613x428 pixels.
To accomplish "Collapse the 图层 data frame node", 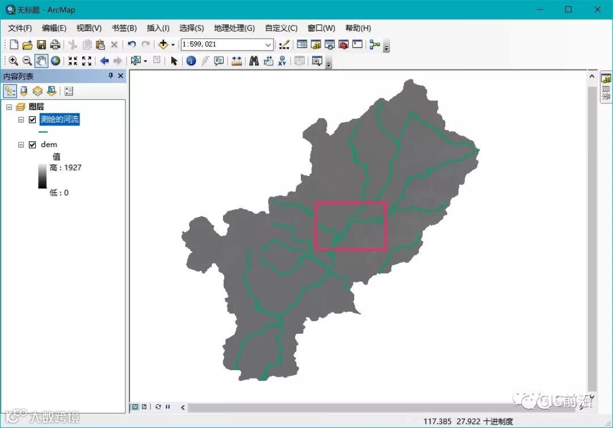I will coord(9,107).
